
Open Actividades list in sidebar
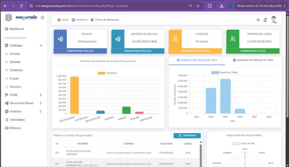click(x=17, y=120)
